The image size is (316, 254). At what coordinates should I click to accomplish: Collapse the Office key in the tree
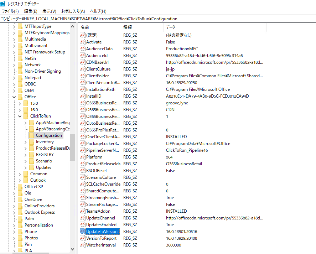[14, 97]
